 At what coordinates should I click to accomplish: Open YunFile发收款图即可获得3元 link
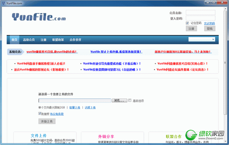(x=112, y=70)
